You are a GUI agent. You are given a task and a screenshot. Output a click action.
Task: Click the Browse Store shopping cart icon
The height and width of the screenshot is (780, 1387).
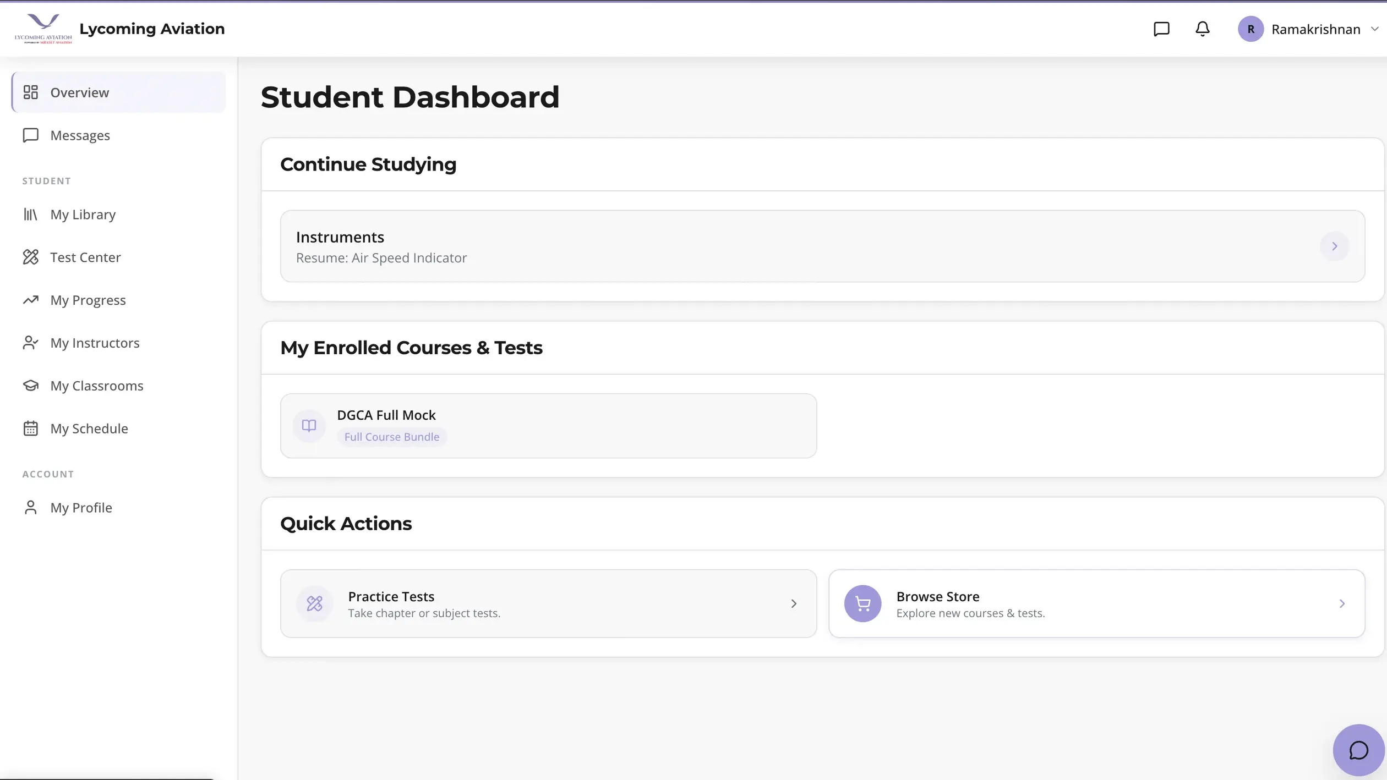point(862,603)
